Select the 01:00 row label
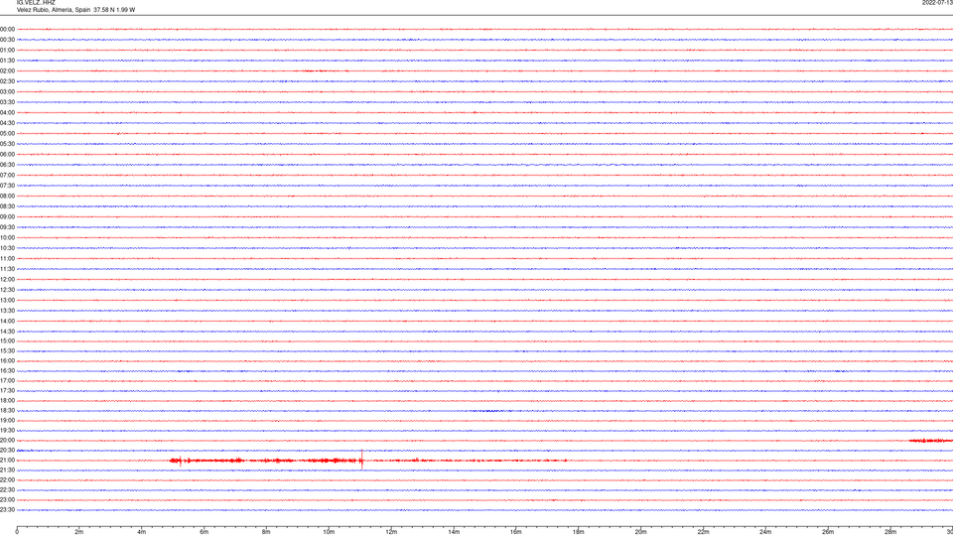Viewport: 953px width, 536px height. (7, 50)
